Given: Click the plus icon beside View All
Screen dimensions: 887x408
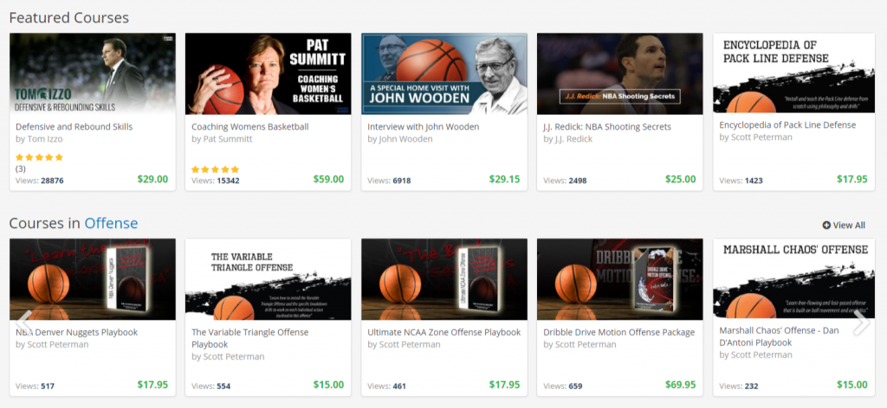Looking at the screenshot, I should [826, 225].
